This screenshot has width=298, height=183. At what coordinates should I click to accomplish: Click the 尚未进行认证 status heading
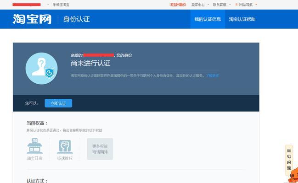[90, 63]
